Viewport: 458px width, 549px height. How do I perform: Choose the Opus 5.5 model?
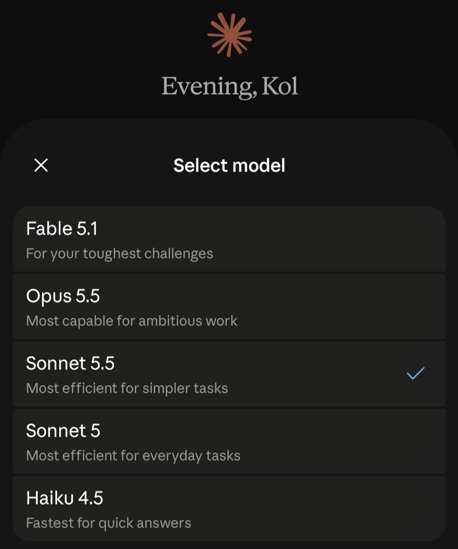pos(229,307)
